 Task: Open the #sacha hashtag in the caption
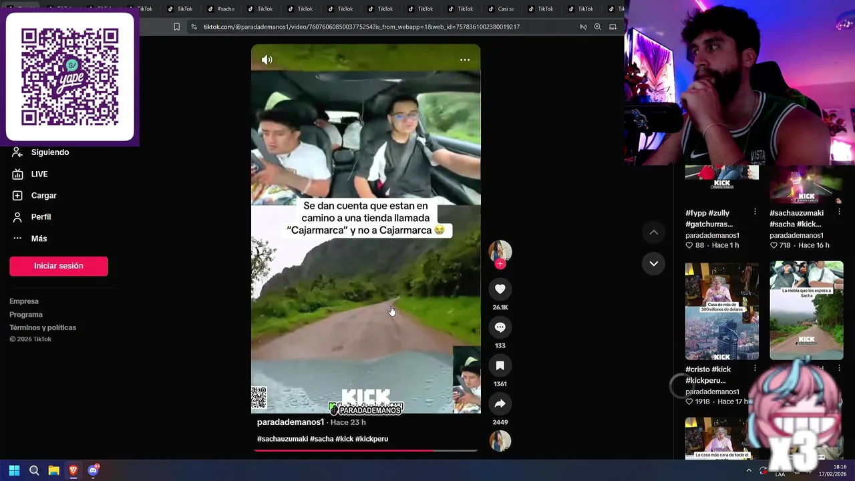pyautogui.click(x=321, y=439)
